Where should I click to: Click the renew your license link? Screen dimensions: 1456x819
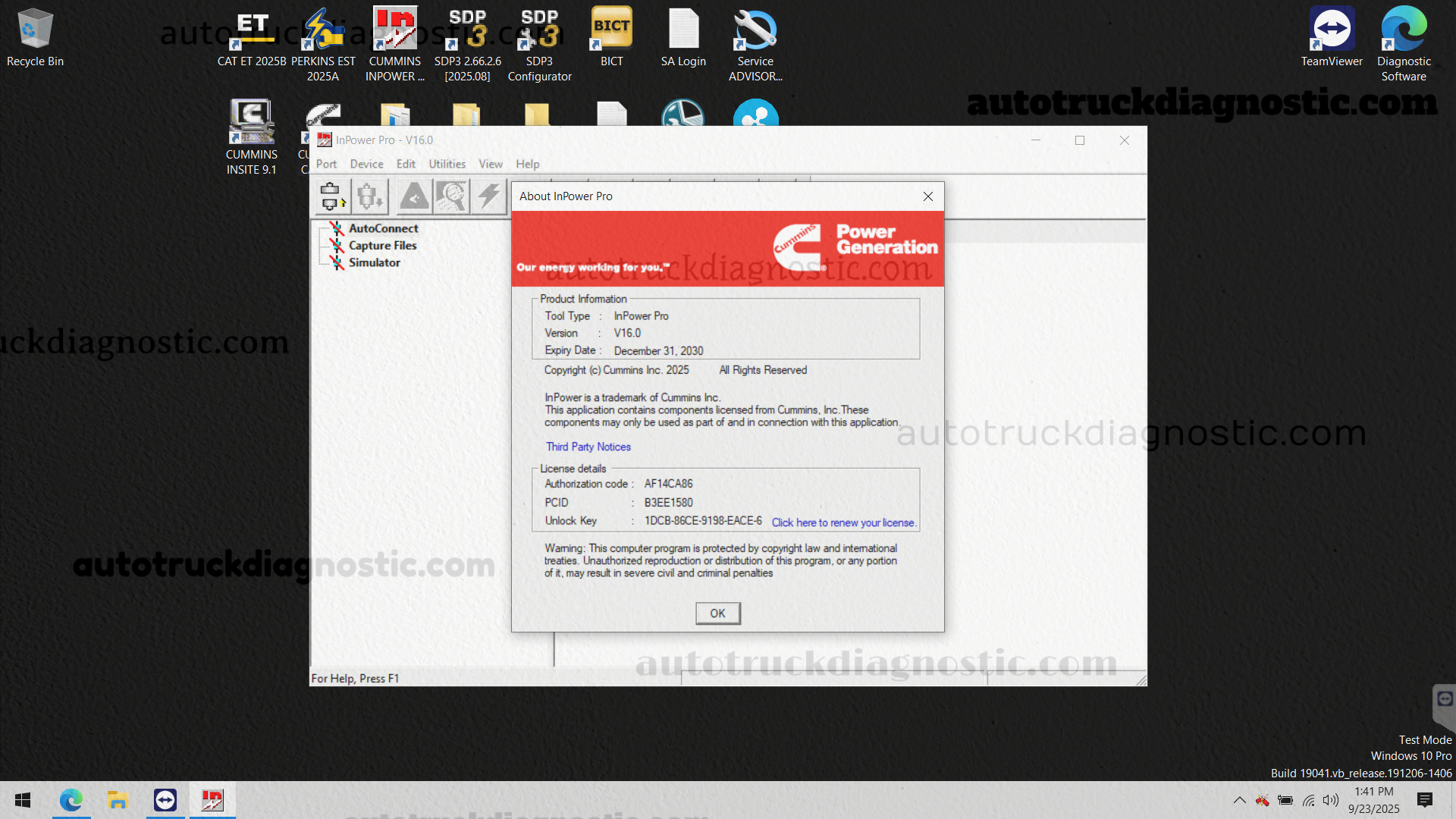point(843,522)
